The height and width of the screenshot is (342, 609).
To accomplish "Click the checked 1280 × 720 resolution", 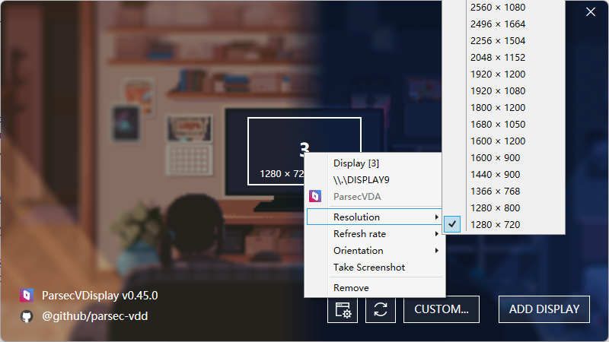I will tap(496, 224).
